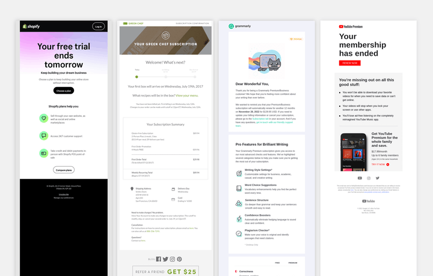Viewport: 433px width, 276px height.
Task: Click the gray YouTube logo in footer
Action: click(369, 201)
